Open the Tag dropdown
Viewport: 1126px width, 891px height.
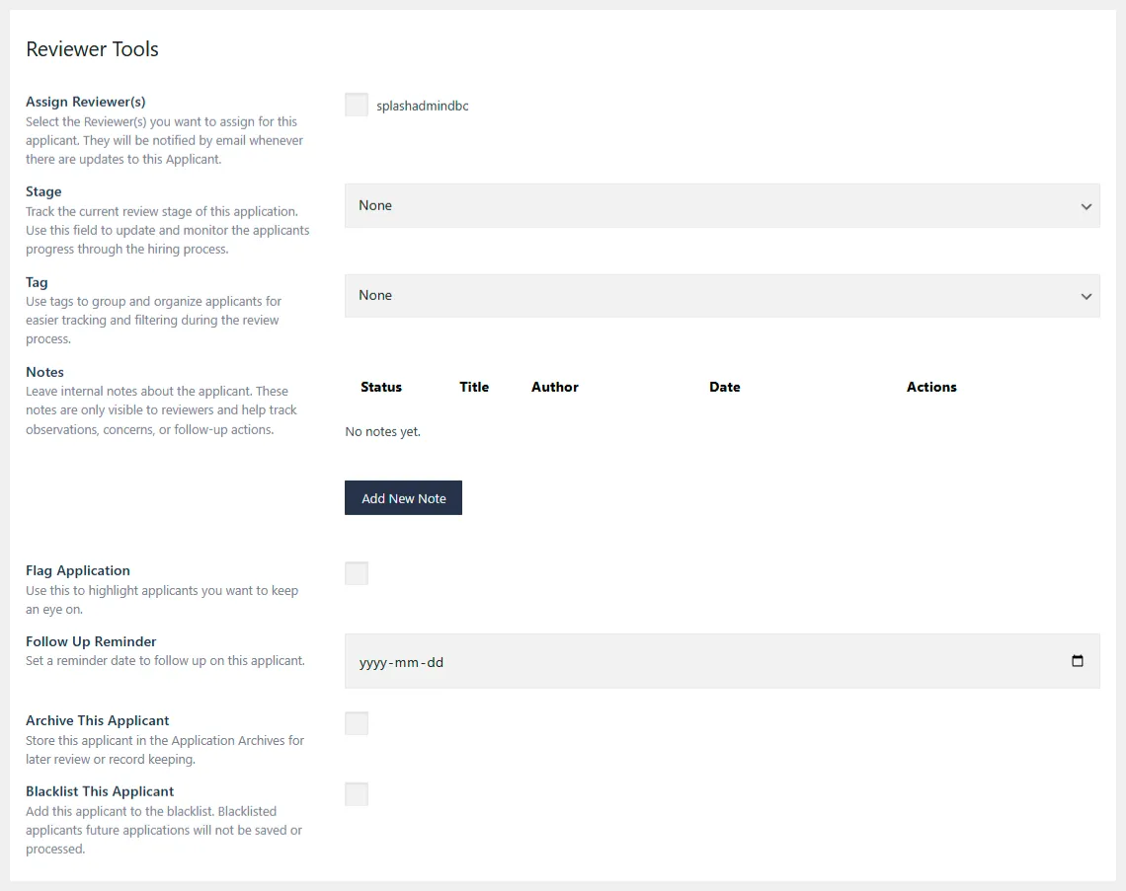[722, 295]
